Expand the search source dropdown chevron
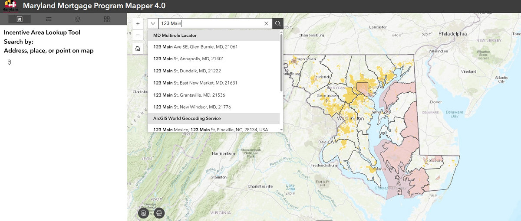The width and height of the screenshot is (521, 221). 153,24
